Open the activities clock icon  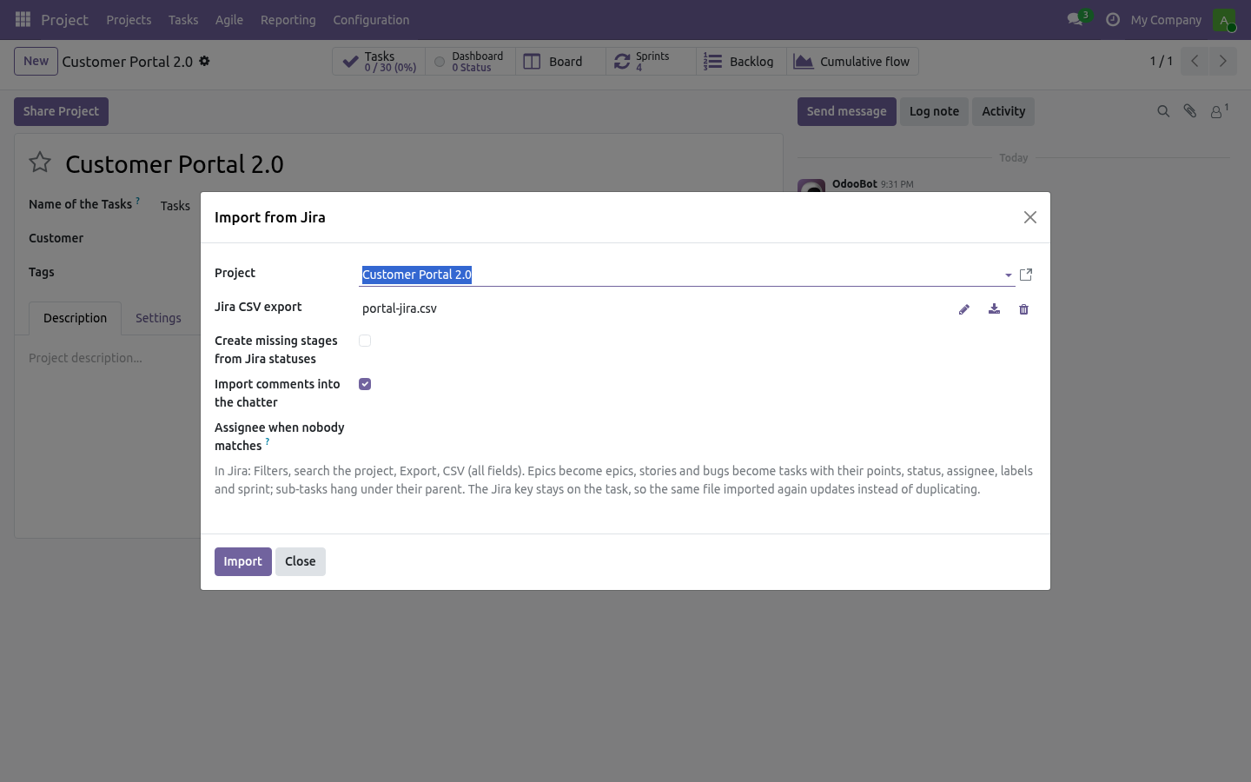(1112, 19)
